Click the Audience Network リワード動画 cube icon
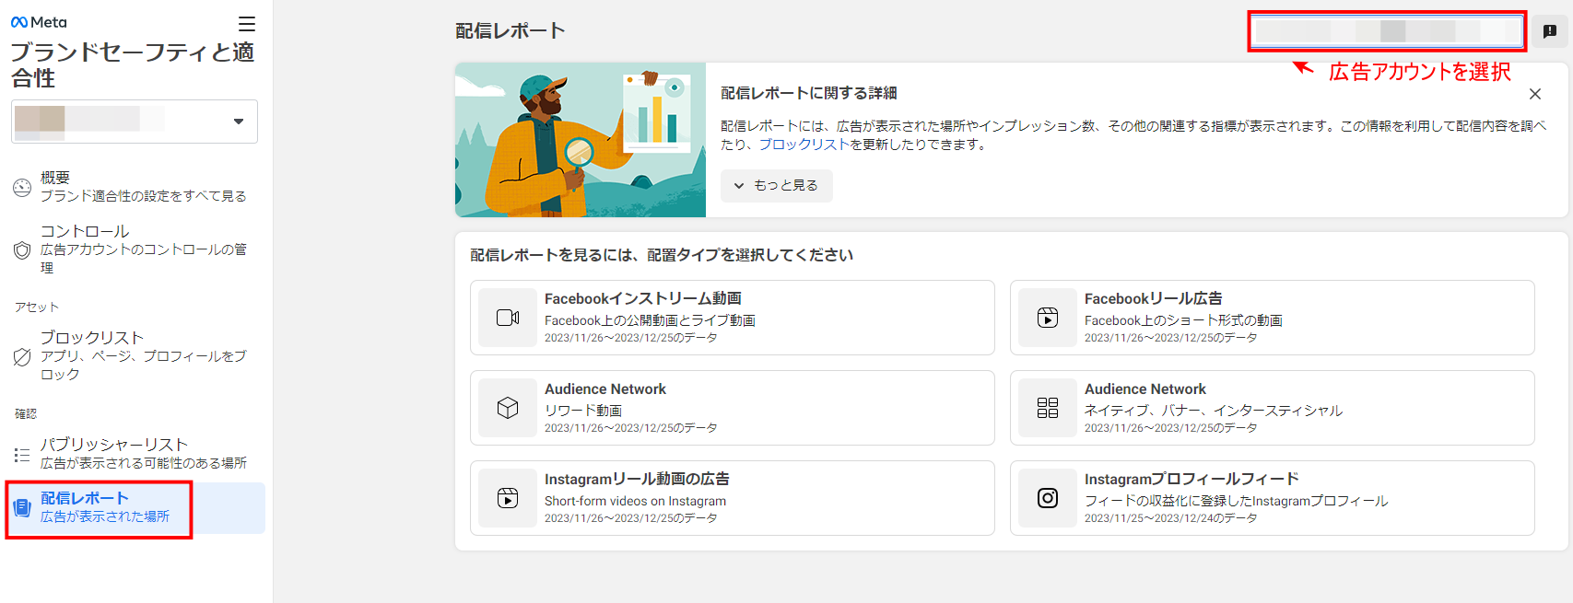 [508, 408]
